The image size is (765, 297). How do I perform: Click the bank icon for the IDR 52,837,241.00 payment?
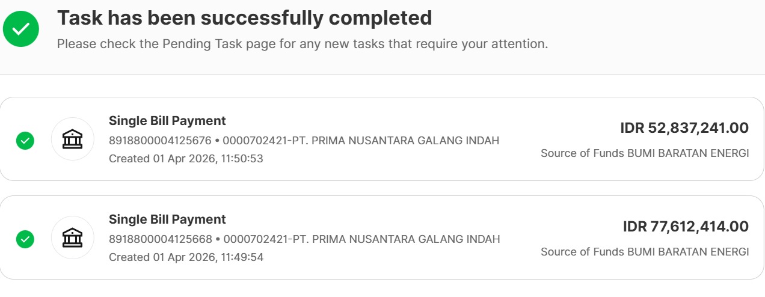(73, 139)
